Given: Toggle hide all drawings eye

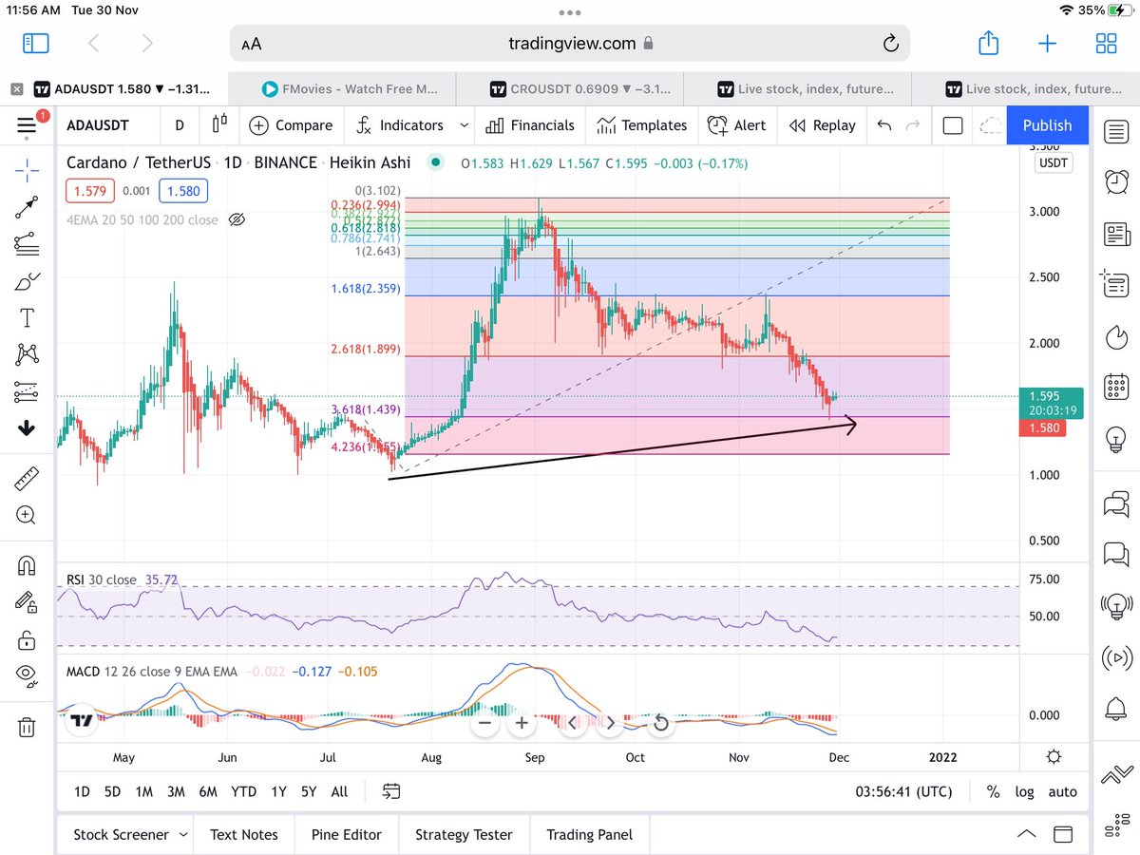Looking at the screenshot, I should 27,675.
